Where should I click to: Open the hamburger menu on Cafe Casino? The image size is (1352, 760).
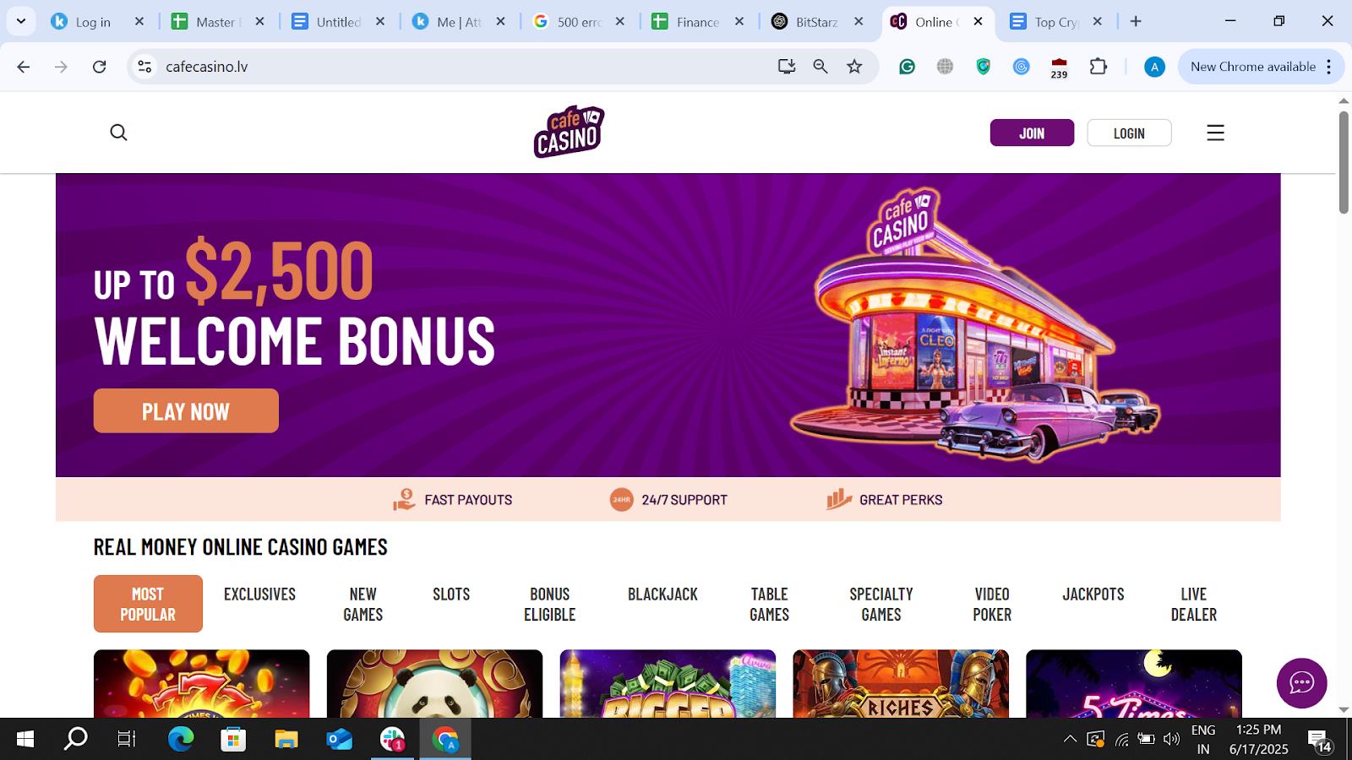[1215, 133]
